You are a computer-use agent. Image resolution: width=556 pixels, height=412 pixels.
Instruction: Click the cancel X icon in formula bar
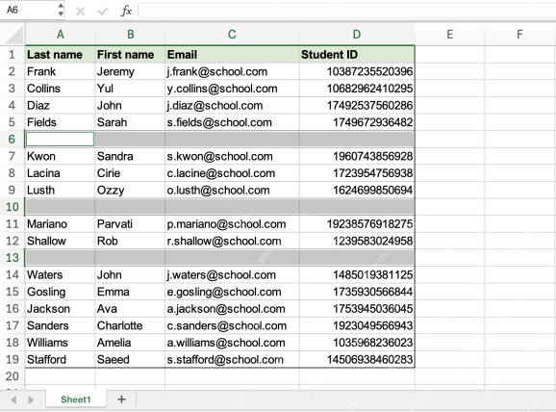(x=80, y=12)
